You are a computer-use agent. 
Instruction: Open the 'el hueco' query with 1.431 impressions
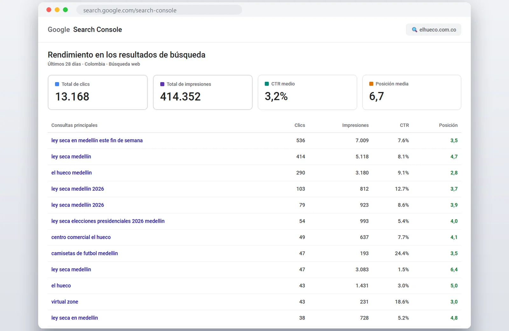(x=61, y=285)
